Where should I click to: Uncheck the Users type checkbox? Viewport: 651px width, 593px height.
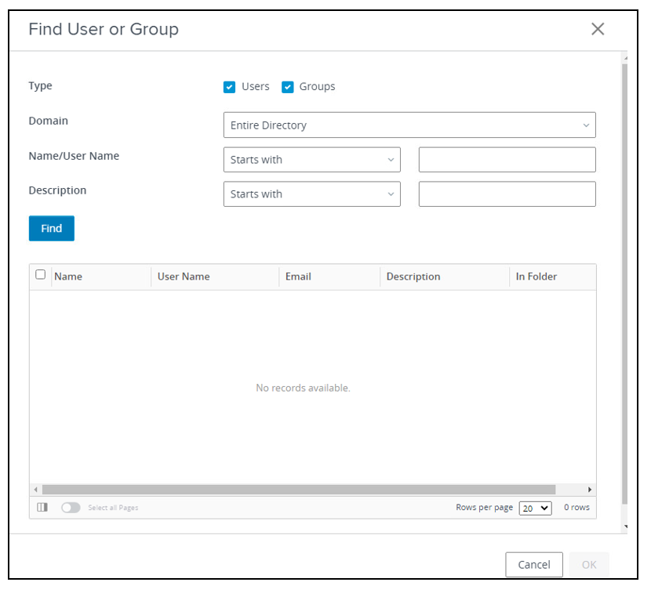[x=229, y=87]
